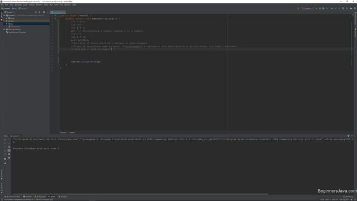Click the console horizontal scrollbar
The image size is (357, 201).
(141, 194)
